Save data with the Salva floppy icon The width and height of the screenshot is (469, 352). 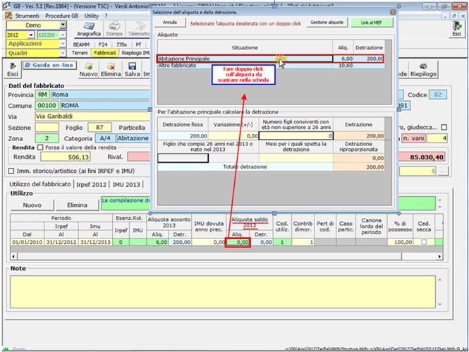click(132, 70)
